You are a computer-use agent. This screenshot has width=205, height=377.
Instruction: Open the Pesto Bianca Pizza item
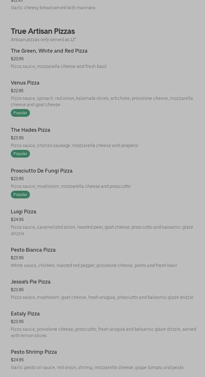click(33, 250)
